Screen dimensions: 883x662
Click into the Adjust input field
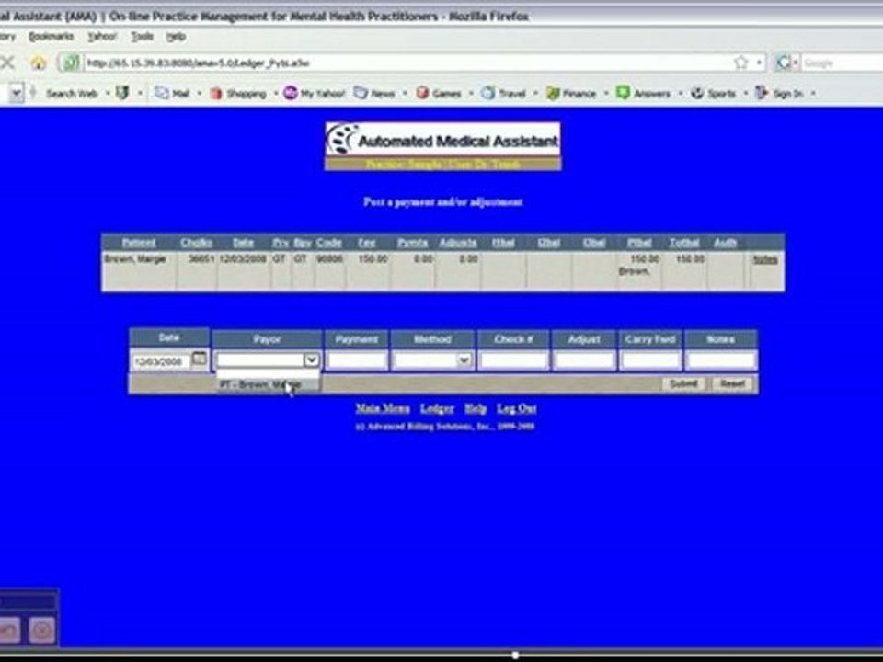[x=584, y=360]
